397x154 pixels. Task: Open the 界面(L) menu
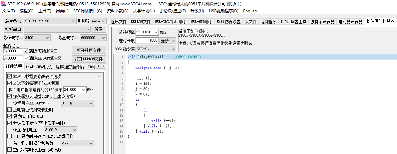(62, 11)
